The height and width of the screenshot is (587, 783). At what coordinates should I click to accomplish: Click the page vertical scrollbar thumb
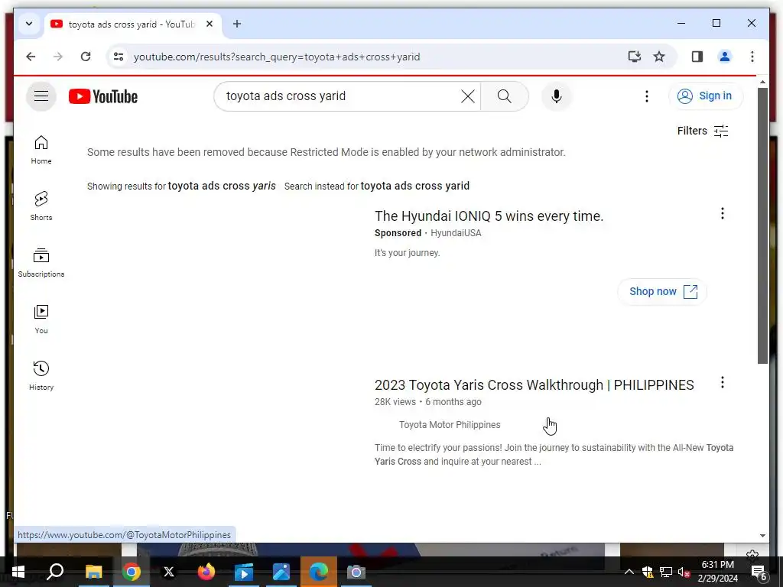pos(762,225)
